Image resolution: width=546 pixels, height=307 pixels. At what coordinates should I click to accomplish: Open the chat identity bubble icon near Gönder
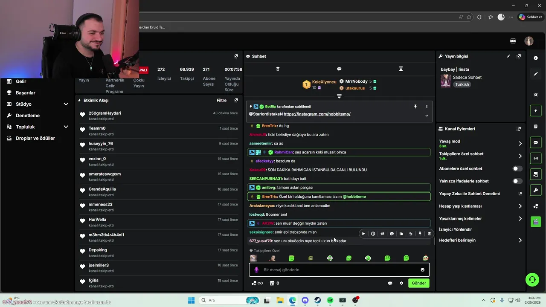click(390, 283)
